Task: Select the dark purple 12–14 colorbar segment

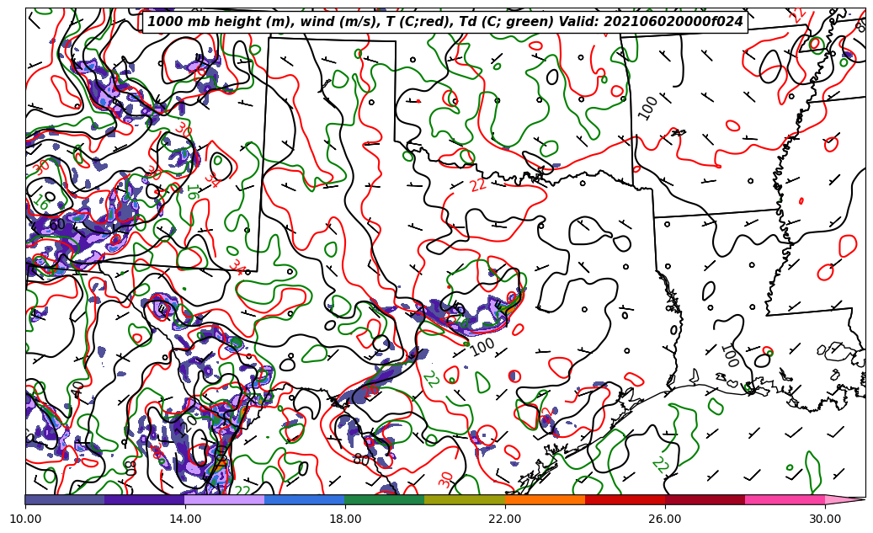Action: 145,499
